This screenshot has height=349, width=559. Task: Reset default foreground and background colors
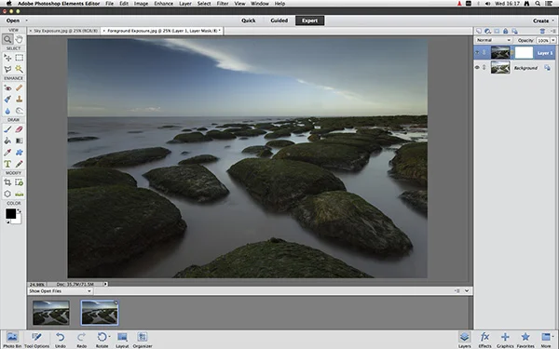[7, 222]
